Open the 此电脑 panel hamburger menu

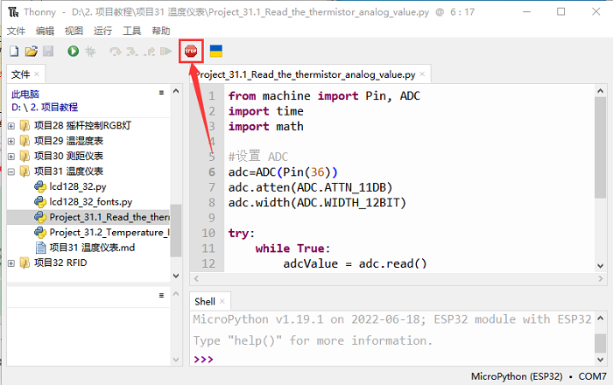161,93
